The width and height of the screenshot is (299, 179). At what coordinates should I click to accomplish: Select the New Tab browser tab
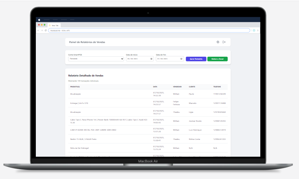(54, 25)
